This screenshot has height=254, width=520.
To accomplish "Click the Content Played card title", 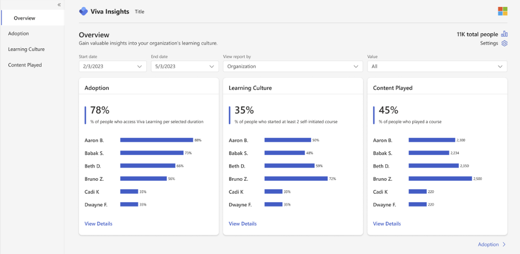I will point(392,88).
